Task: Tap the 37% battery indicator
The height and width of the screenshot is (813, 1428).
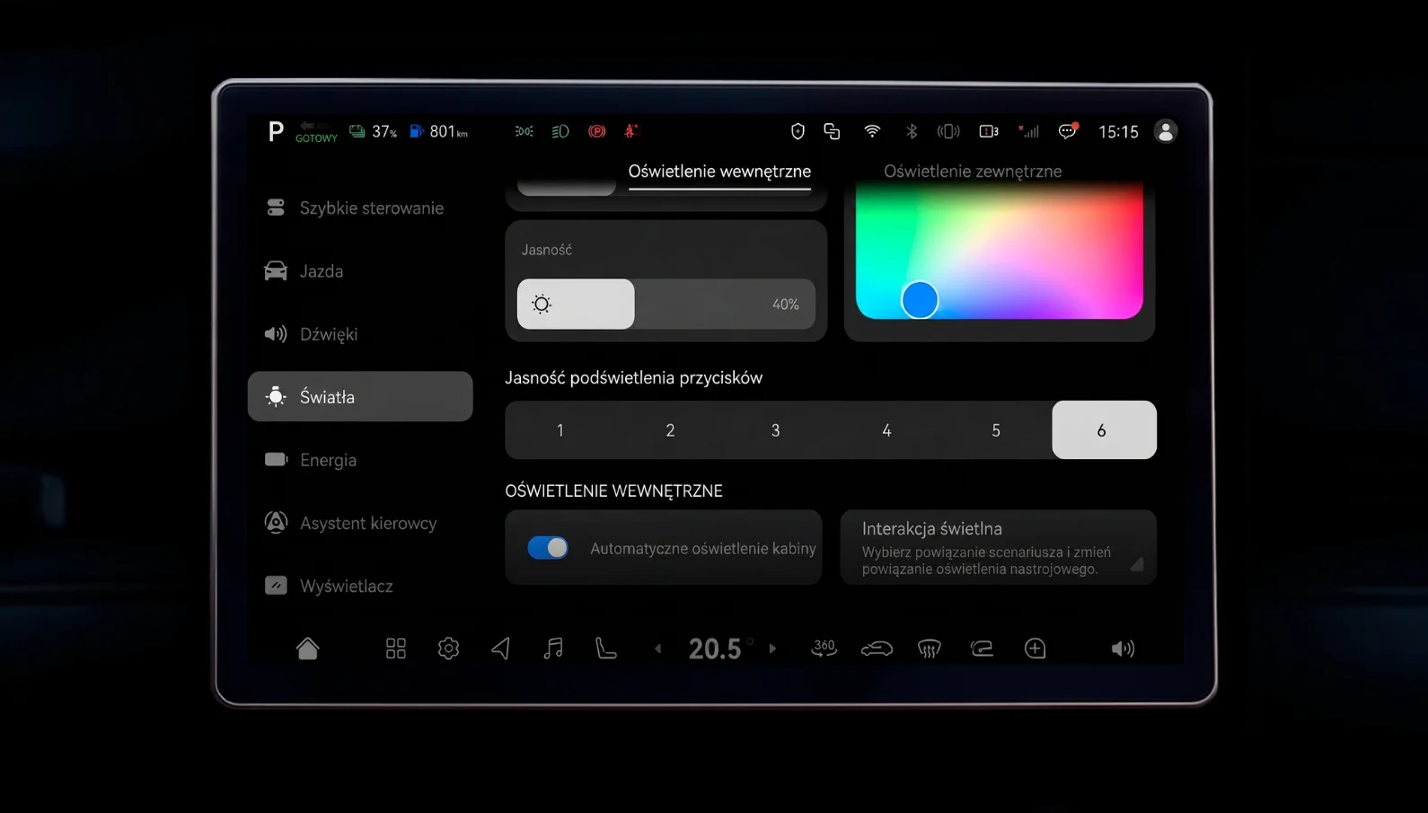Action: (373, 131)
